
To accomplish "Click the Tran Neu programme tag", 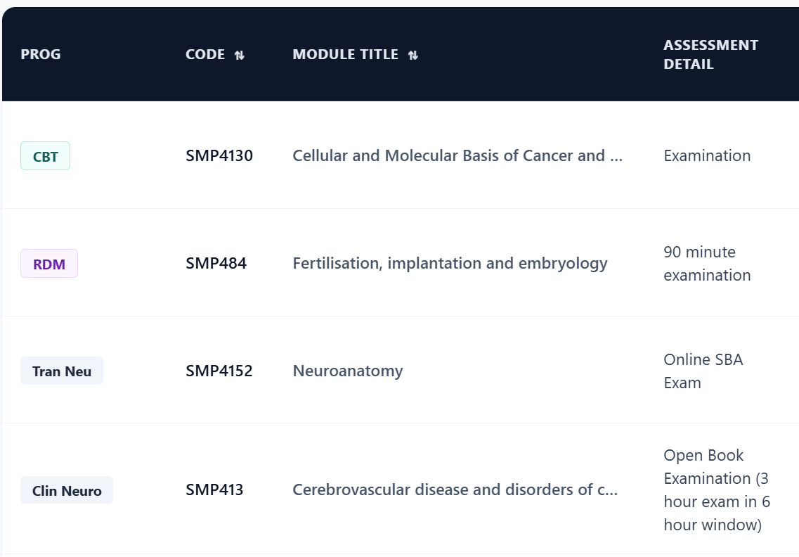I will coord(62,371).
